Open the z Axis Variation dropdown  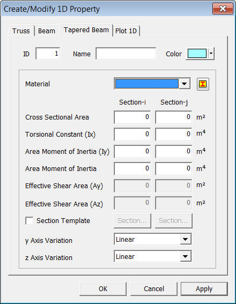pos(186,256)
